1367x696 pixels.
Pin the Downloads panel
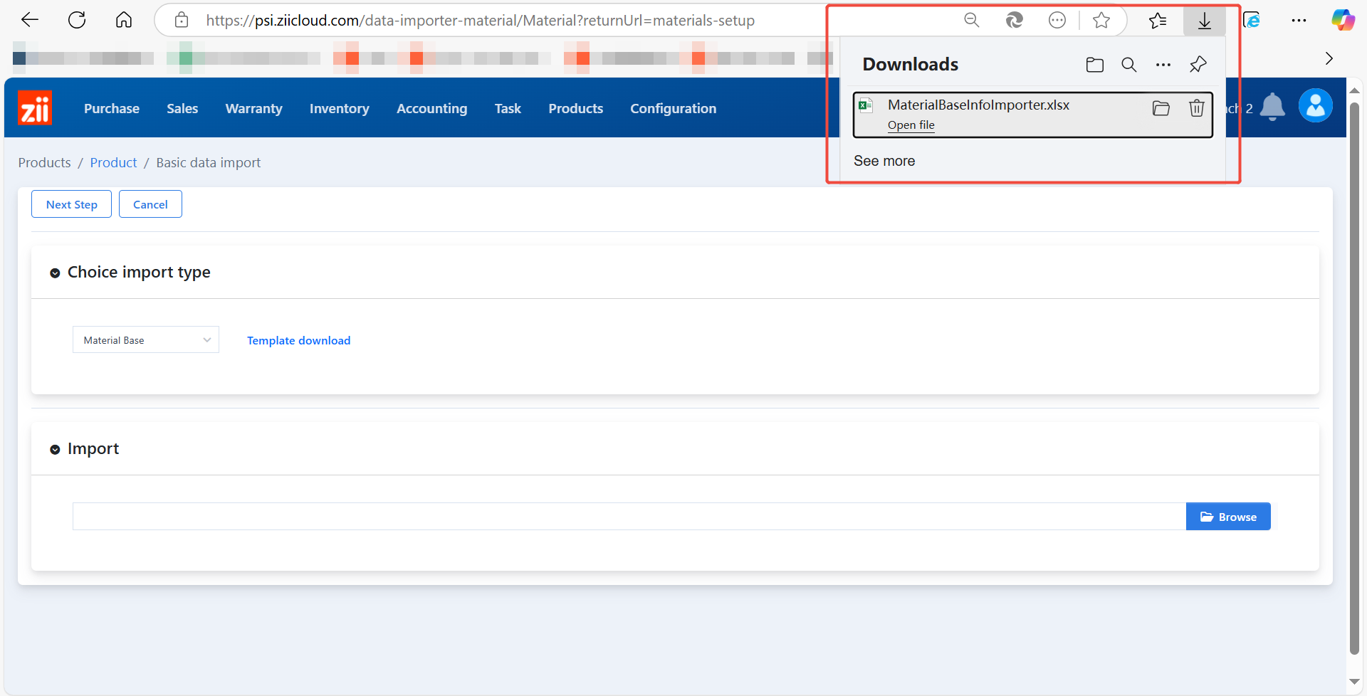coord(1198,65)
